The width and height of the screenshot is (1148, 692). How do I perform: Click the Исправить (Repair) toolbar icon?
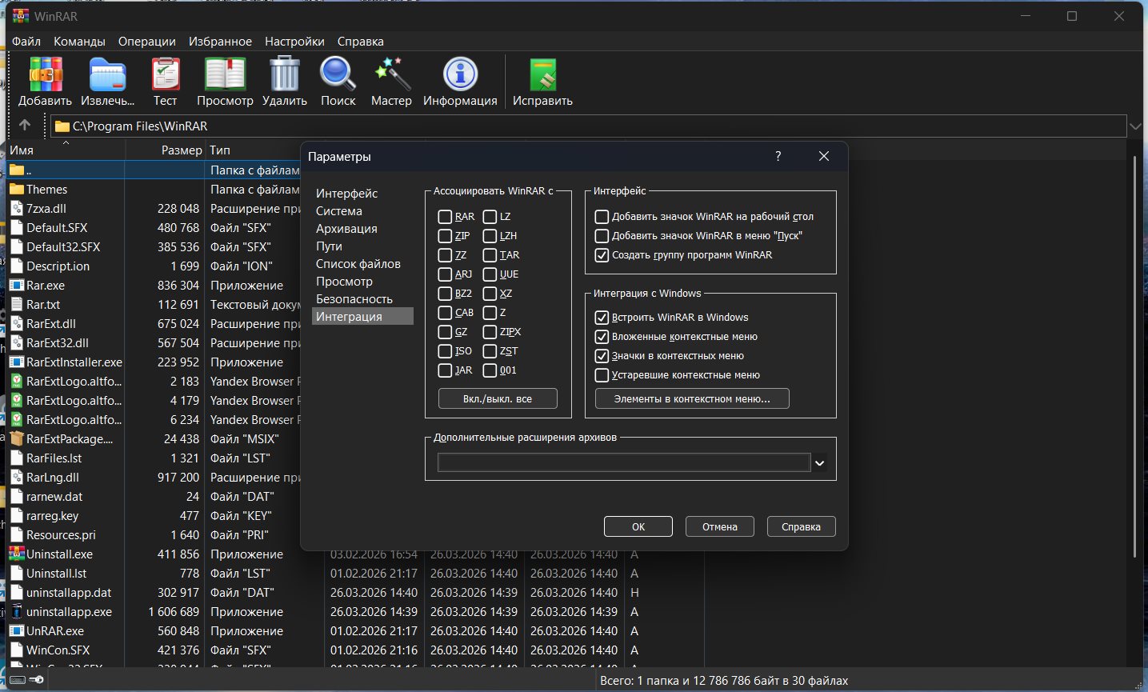point(542,82)
